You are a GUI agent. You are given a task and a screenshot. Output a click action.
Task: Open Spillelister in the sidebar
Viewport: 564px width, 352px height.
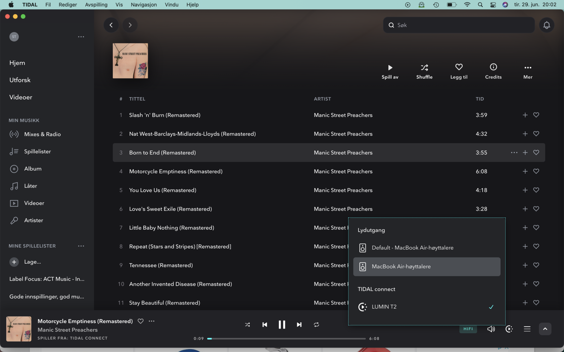click(30, 152)
